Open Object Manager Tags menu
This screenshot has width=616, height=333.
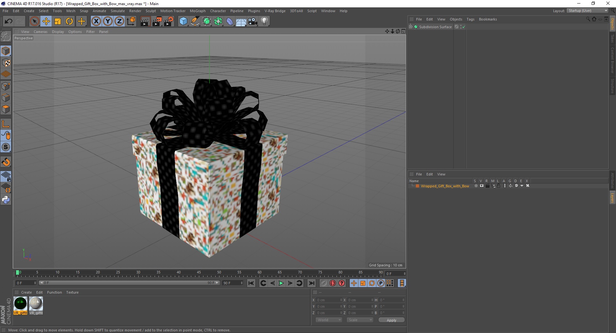tap(470, 19)
